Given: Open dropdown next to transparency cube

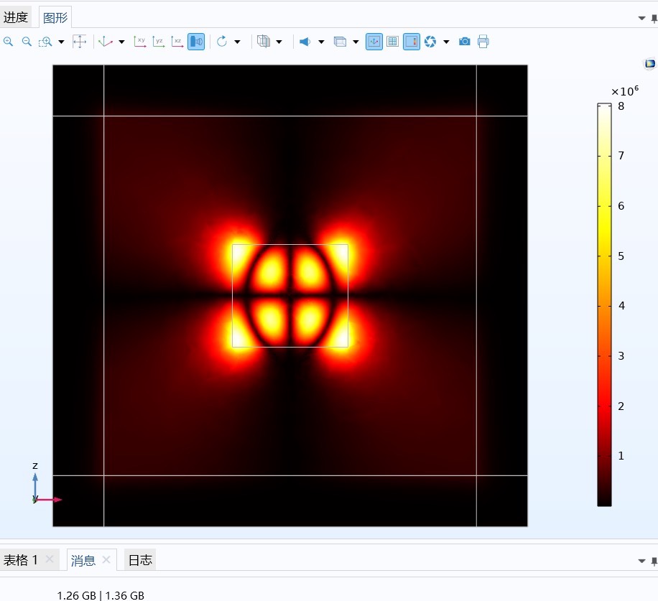Looking at the screenshot, I should tap(279, 42).
